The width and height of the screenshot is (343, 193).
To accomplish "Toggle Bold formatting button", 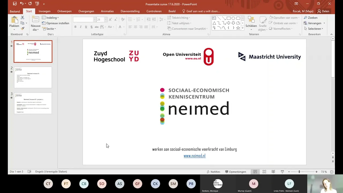I will tap(75, 27).
